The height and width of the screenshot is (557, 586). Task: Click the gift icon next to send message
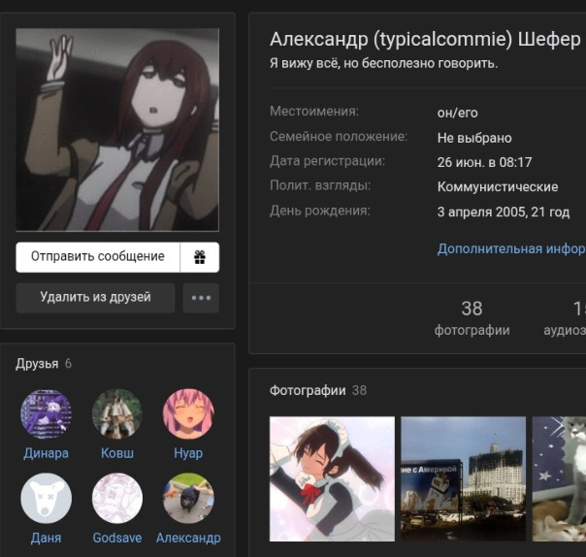pos(200,257)
